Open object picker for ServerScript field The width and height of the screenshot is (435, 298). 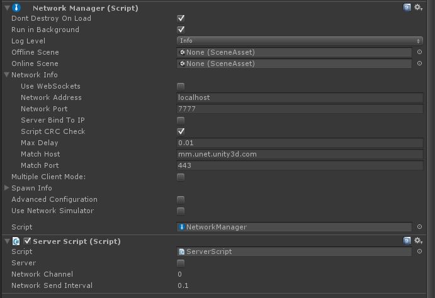[x=419, y=251]
